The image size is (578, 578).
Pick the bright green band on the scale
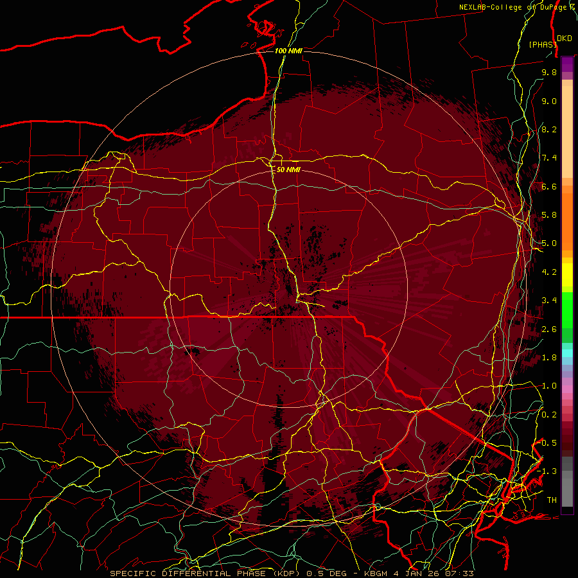(567, 310)
